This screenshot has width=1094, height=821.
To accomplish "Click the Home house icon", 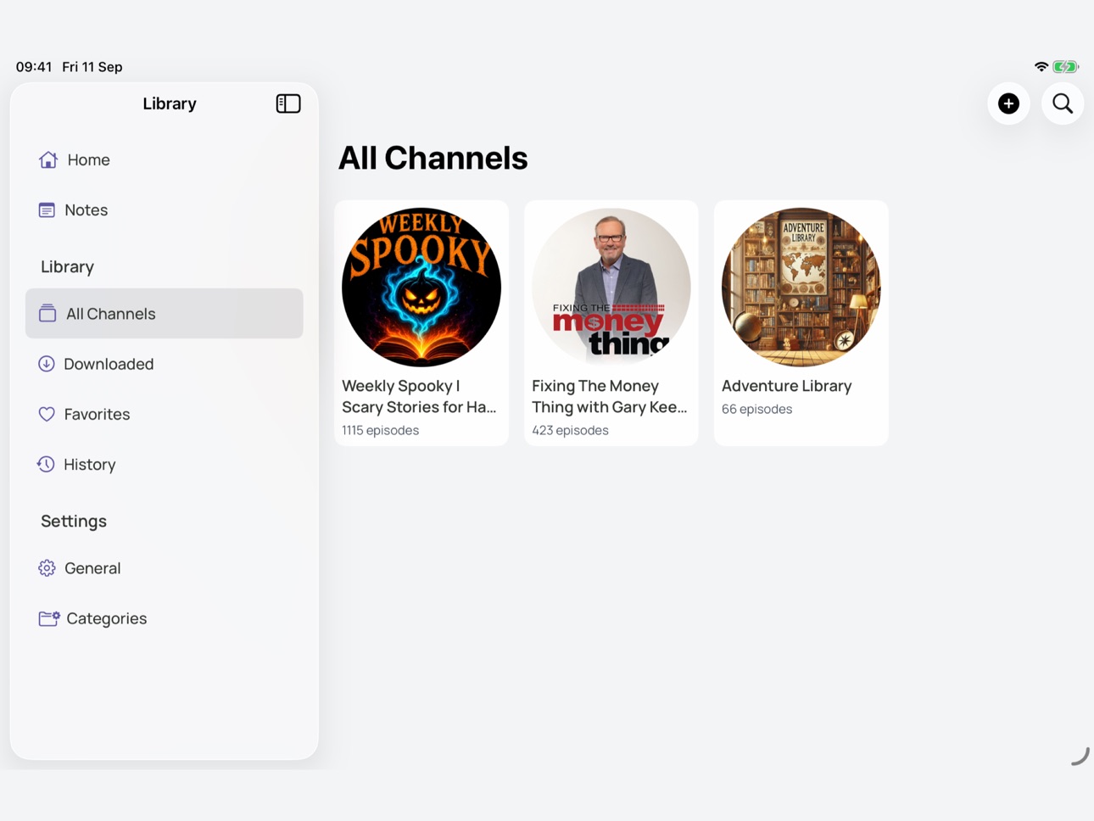I will pos(48,159).
